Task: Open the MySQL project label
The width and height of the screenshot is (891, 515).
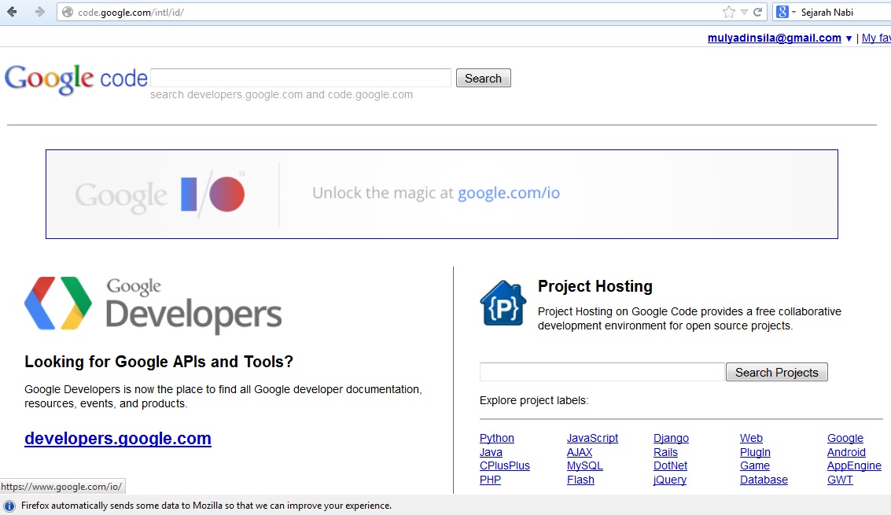Action: click(585, 465)
